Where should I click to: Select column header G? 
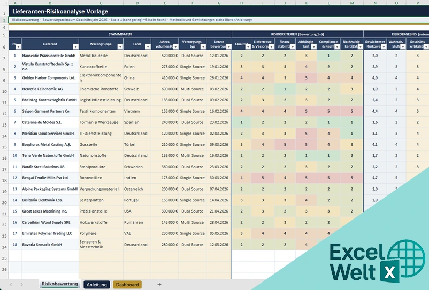click(219, 3)
